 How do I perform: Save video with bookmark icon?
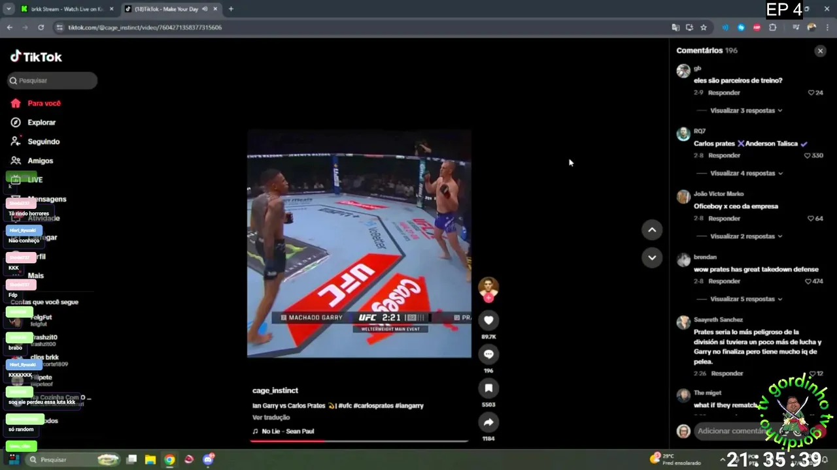click(488, 388)
